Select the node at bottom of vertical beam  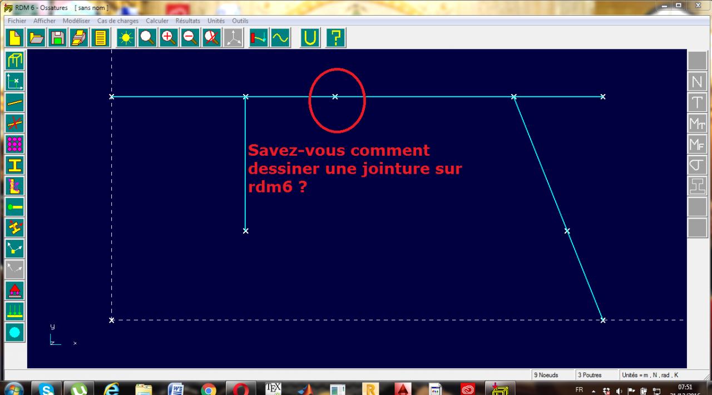click(x=245, y=231)
